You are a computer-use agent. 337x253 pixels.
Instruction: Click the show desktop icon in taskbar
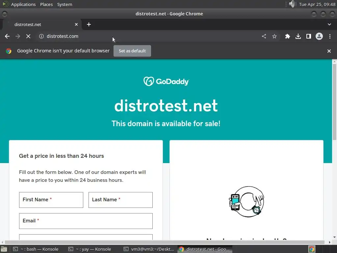4,249
